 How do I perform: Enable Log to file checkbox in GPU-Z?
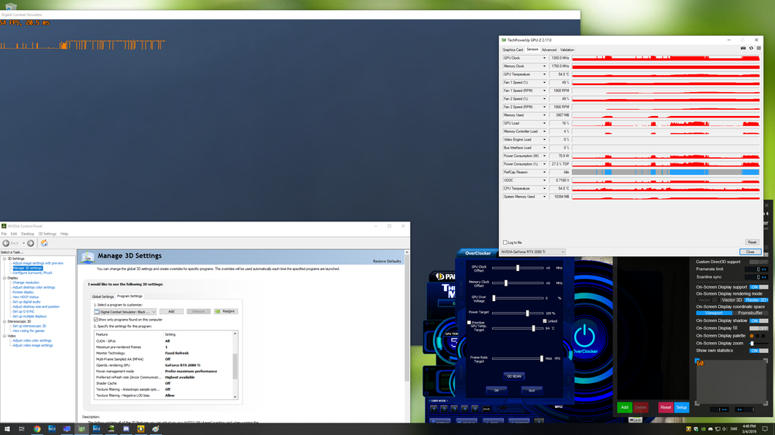pyautogui.click(x=505, y=242)
